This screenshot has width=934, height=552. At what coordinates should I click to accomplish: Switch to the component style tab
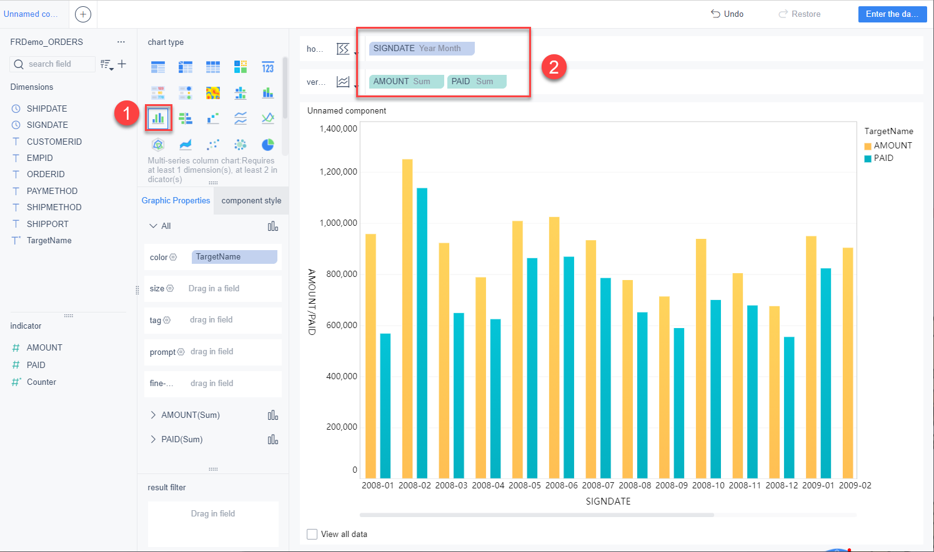pos(251,201)
